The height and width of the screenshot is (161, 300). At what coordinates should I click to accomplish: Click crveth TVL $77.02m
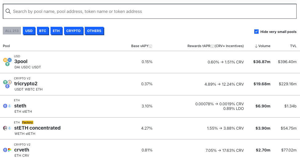(289, 150)
